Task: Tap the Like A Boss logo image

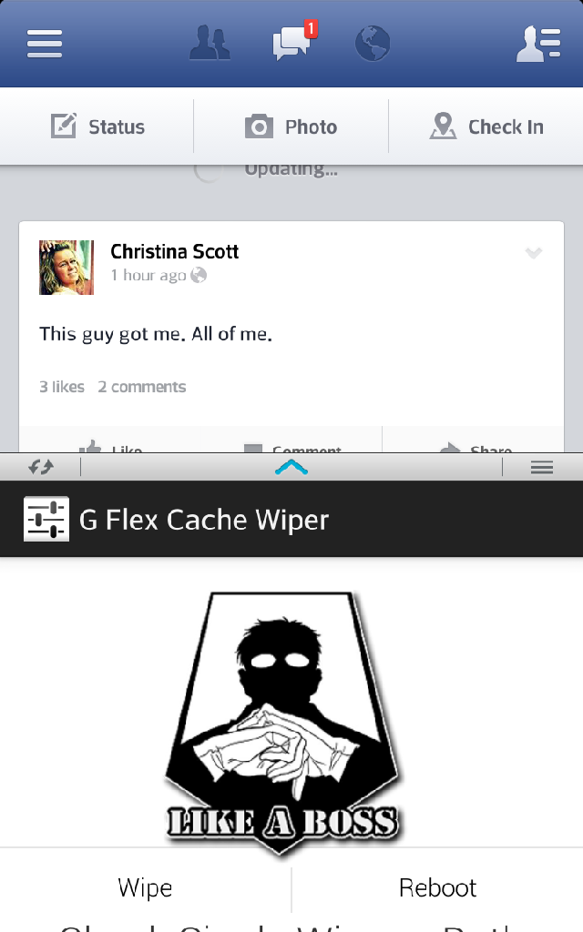Action: point(282,722)
